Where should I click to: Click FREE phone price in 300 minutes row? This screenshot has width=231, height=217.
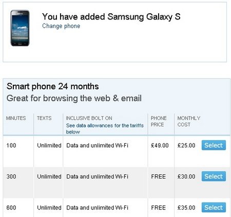click(x=158, y=176)
